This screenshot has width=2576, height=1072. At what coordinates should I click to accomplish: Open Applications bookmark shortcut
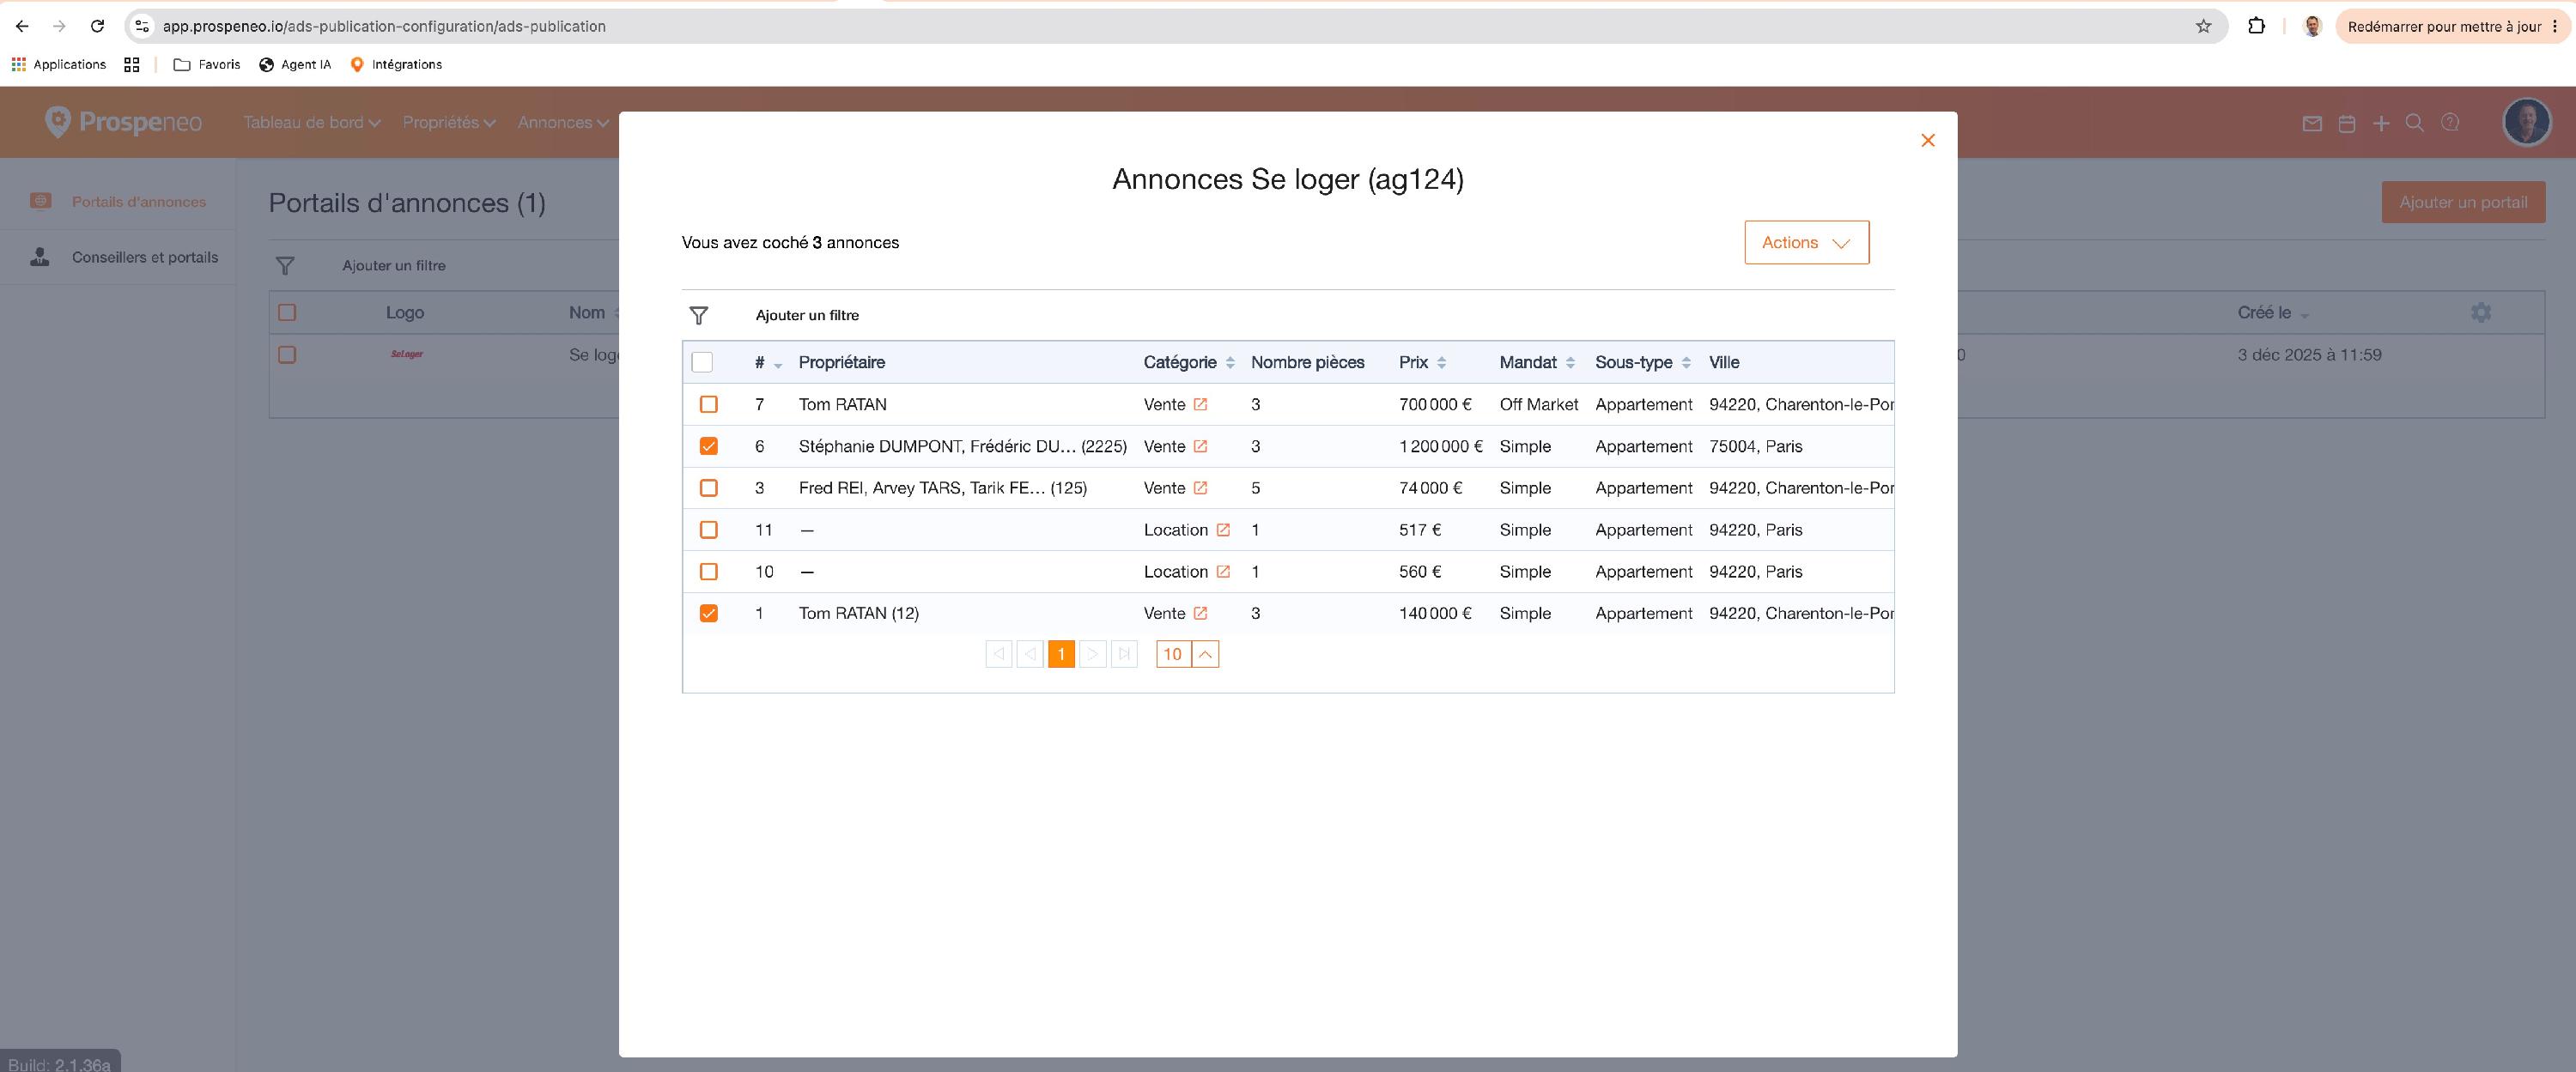click(58, 64)
